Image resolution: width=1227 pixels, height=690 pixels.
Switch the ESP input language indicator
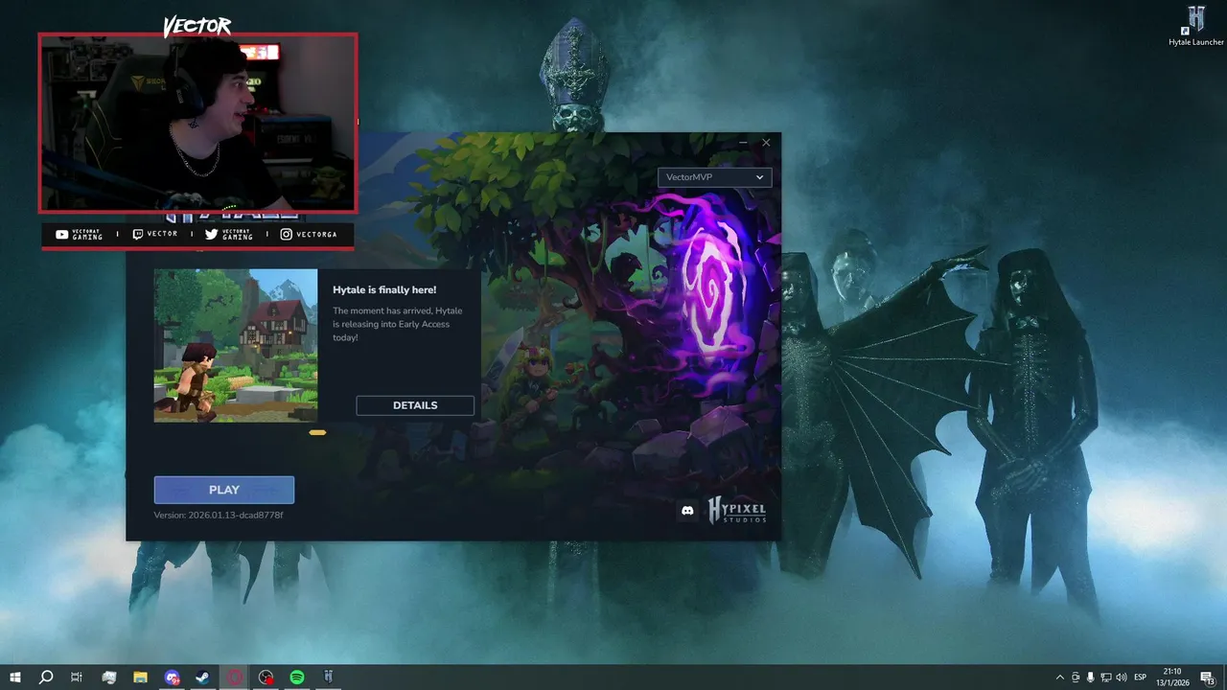[x=1141, y=678]
